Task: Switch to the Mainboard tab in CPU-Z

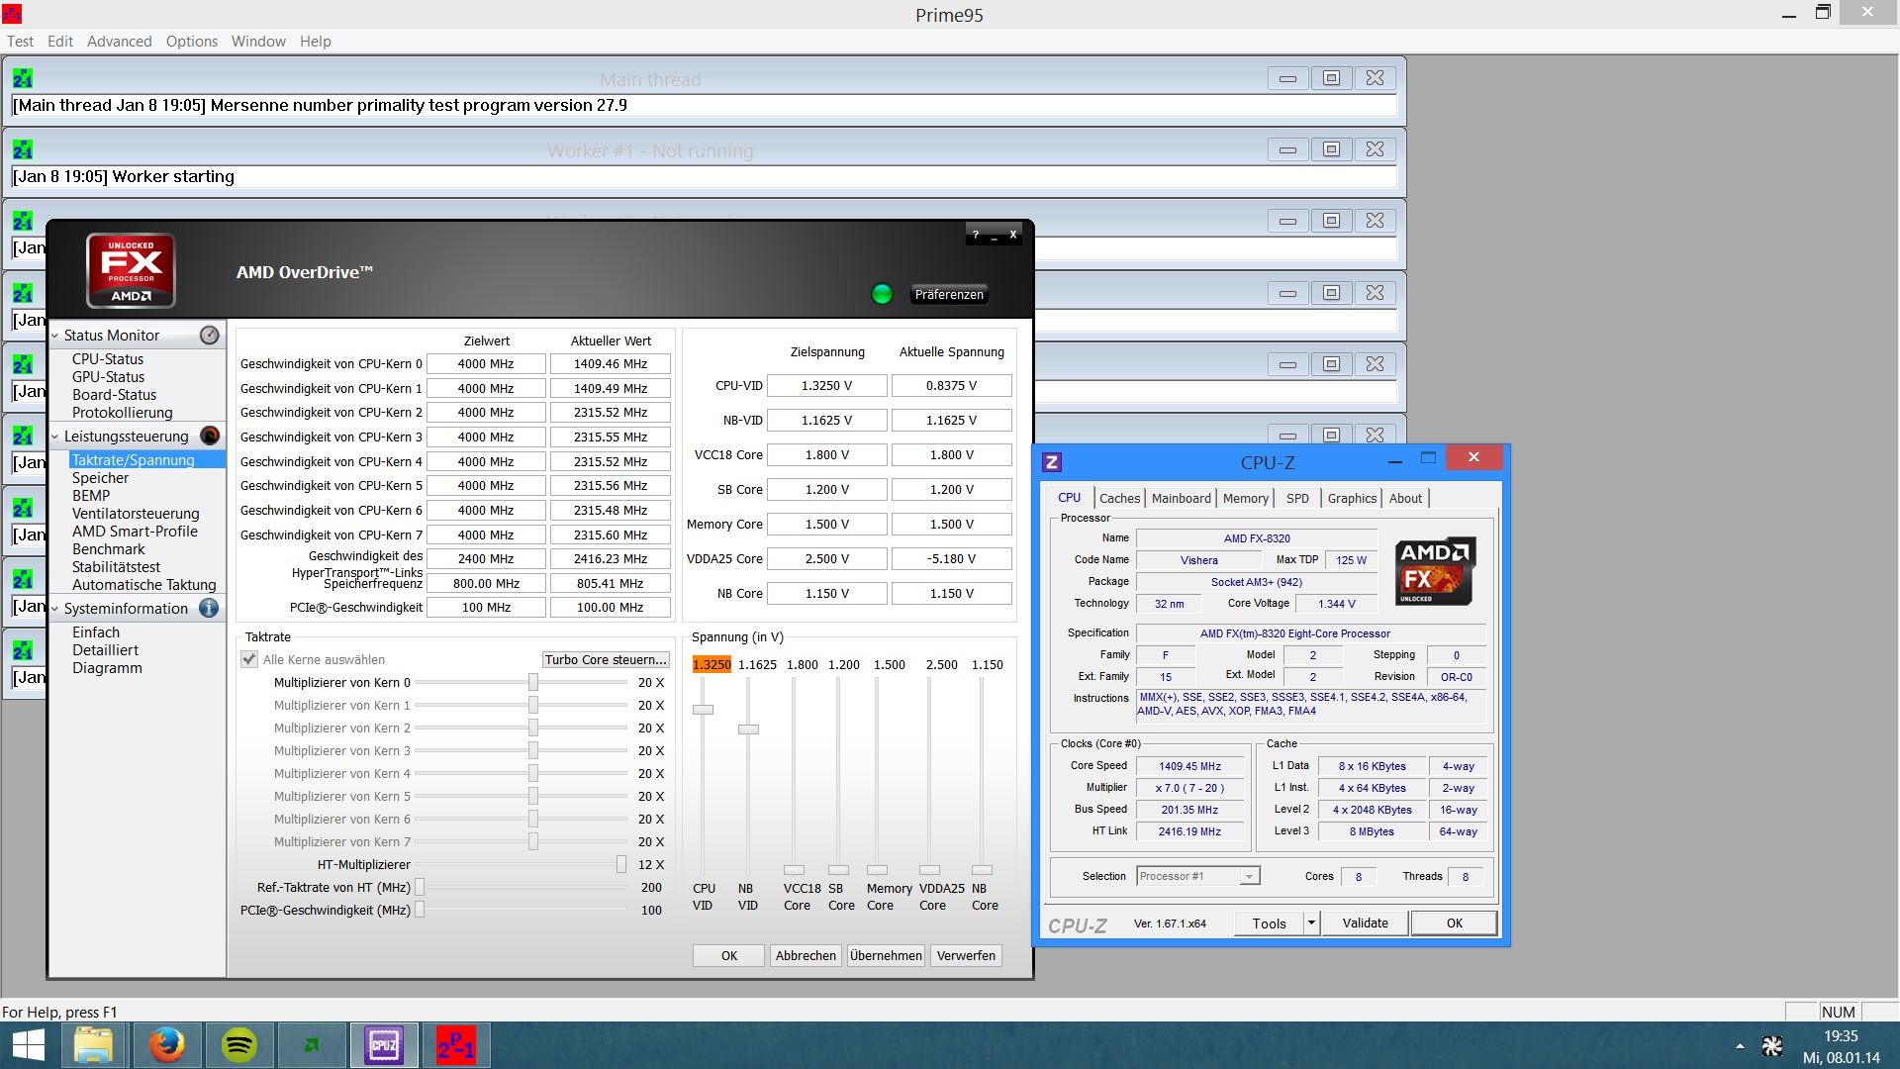Action: (1181, 499)
